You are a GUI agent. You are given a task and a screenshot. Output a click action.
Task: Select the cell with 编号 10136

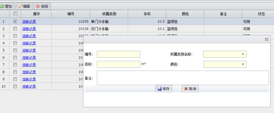tap(71, 29)
